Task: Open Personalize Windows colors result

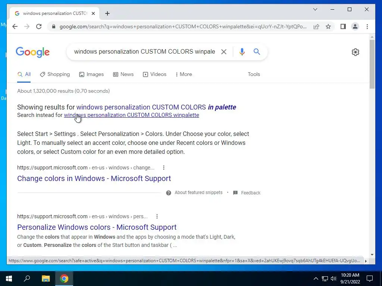Action: [x=97, y=227]
